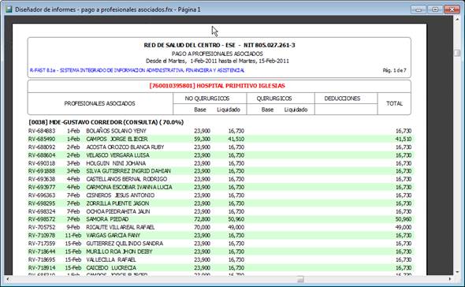
Task: Click record number RV-688092
Action: [x=42, y=147]
